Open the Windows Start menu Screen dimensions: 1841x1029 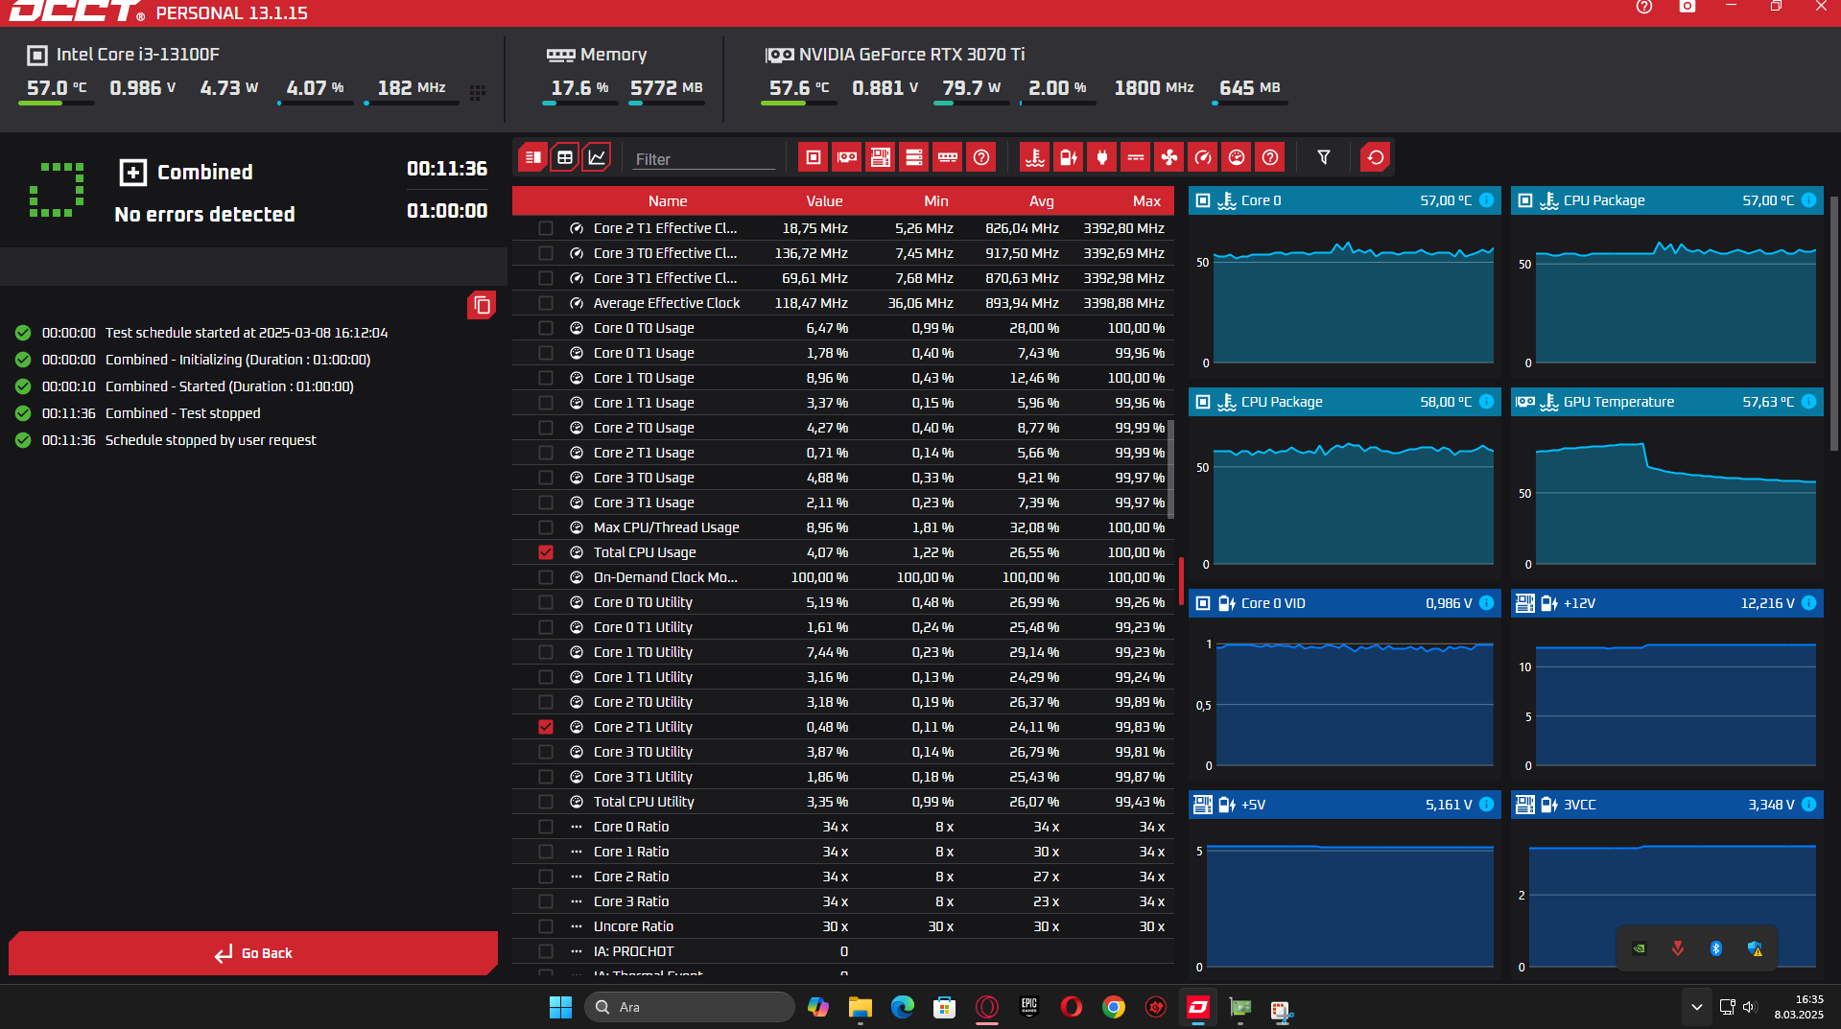(x=560, y=1007)
